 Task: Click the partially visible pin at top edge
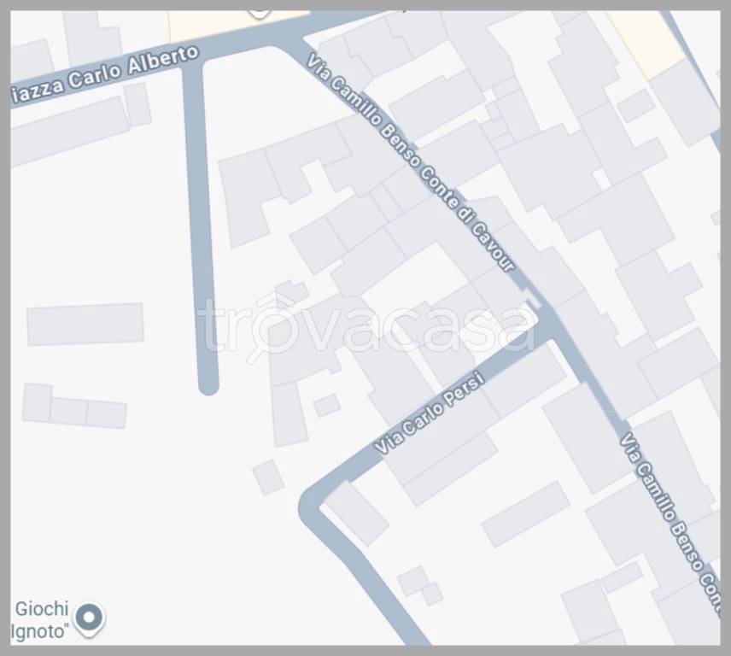260,15
